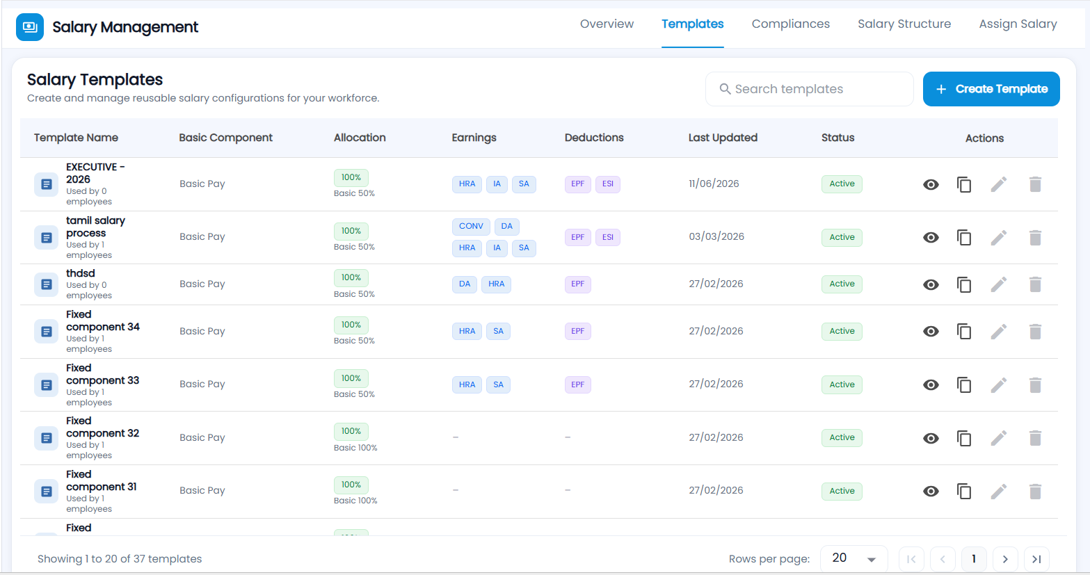The image size is (1090, 575).
Task: View the Fixed component 32 template
Action: (931, 438)
